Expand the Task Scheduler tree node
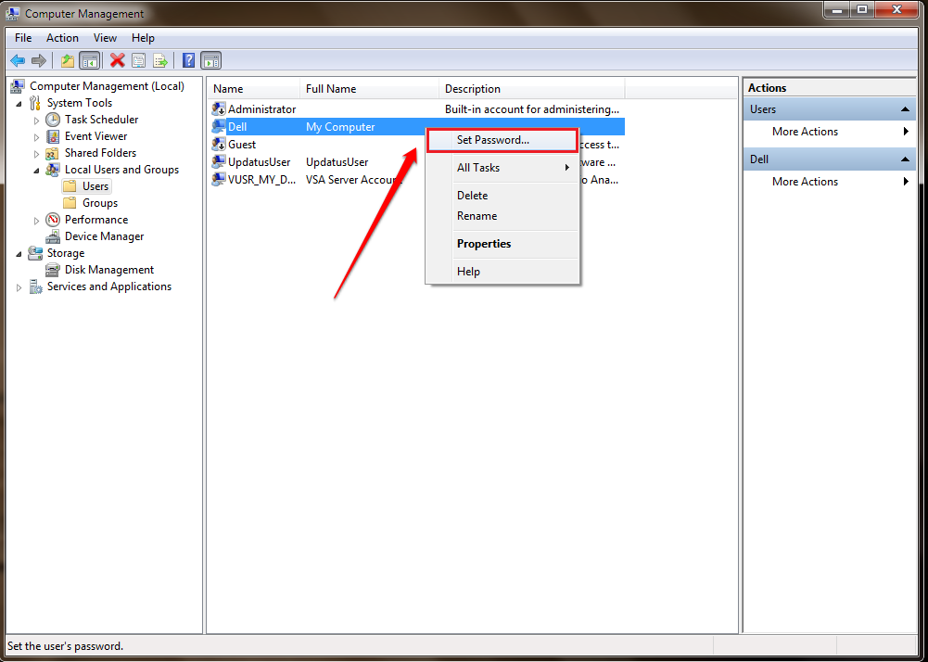Screen dimensions: 928x662 click(x=37, y=120)
